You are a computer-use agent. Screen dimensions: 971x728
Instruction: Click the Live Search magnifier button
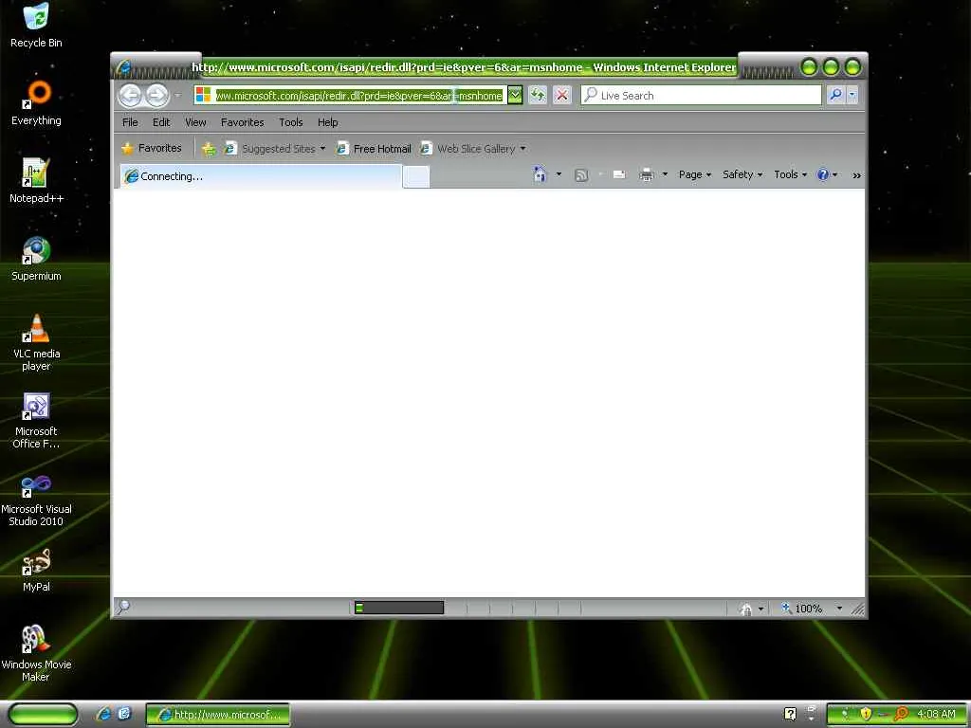click(835, 95)
